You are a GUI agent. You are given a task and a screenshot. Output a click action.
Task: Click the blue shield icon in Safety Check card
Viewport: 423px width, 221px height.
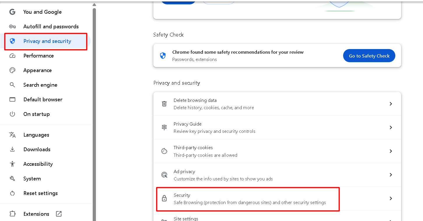click(163, 56)
